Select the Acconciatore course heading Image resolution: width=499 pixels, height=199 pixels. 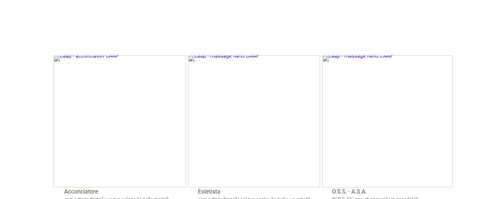(x=81, y=192)
